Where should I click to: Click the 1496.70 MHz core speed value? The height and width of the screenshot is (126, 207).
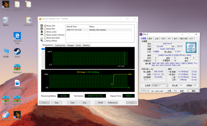pyautogui.click(x=158, y=72)
